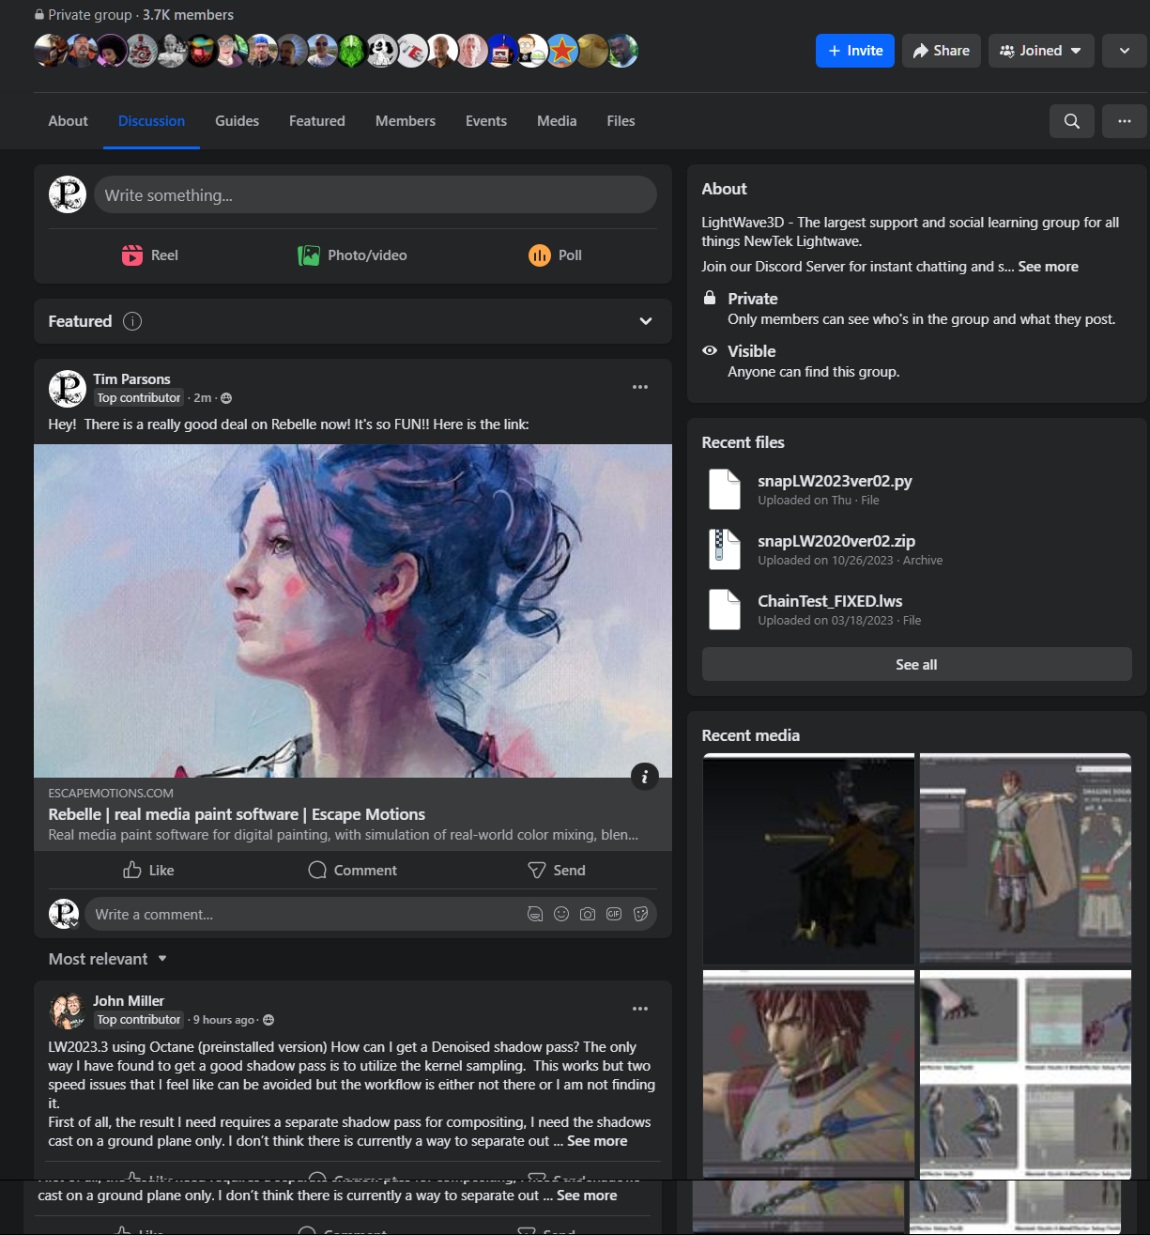The width and height of the screenshot is (1150, 1235).
Task: Like Tim Parsons' Rebelle post
Action: point(149,871)
